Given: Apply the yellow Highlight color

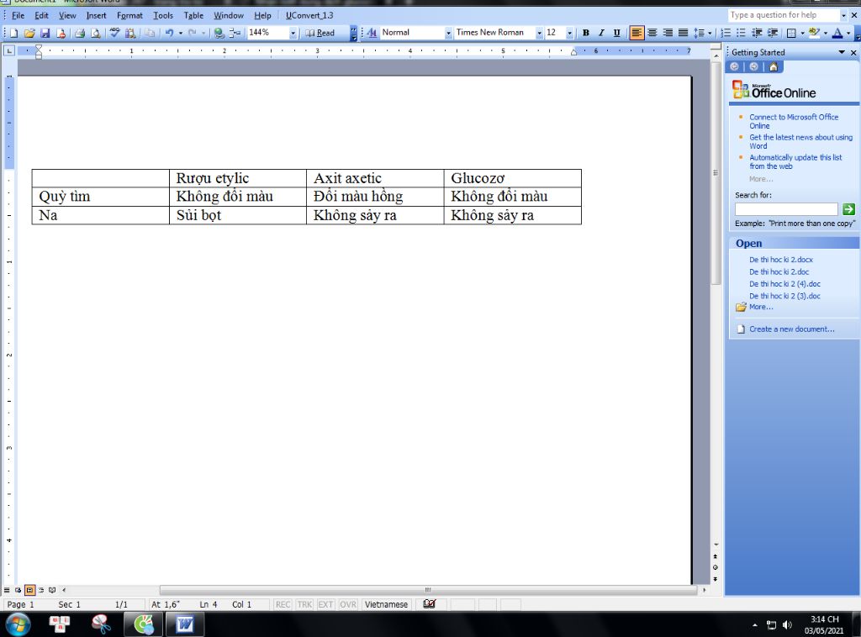Looking at the screenshot, I should tap(814, 33).
